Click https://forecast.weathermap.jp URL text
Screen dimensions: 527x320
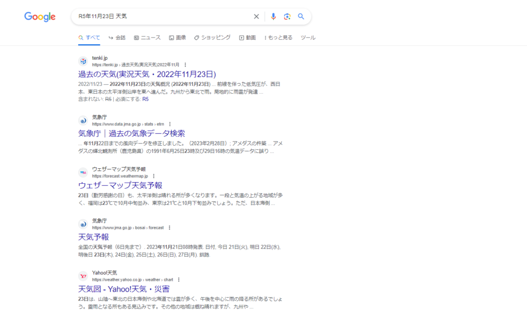pyautogui.click(x=120, y=176)
